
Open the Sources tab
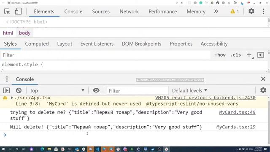pos(101,11)
